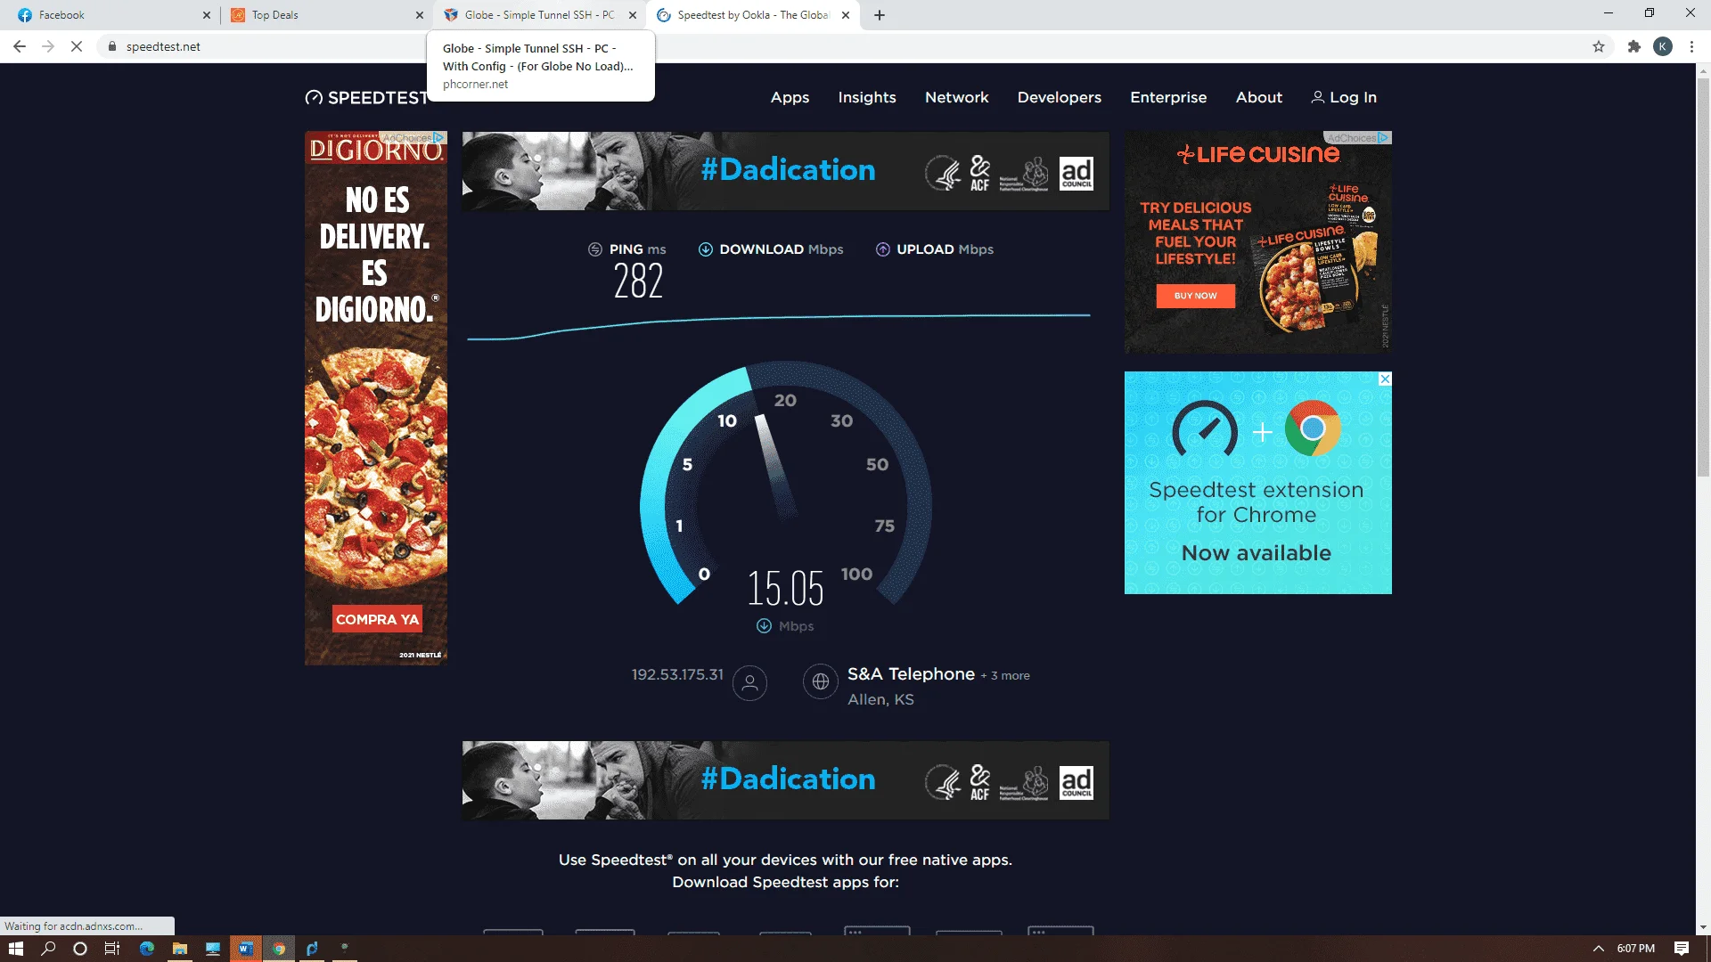Click the Speedtest extension for Chrome banner
Image resolution: width=1711 pixels, height=962 pixels.
pos(1257,483)
